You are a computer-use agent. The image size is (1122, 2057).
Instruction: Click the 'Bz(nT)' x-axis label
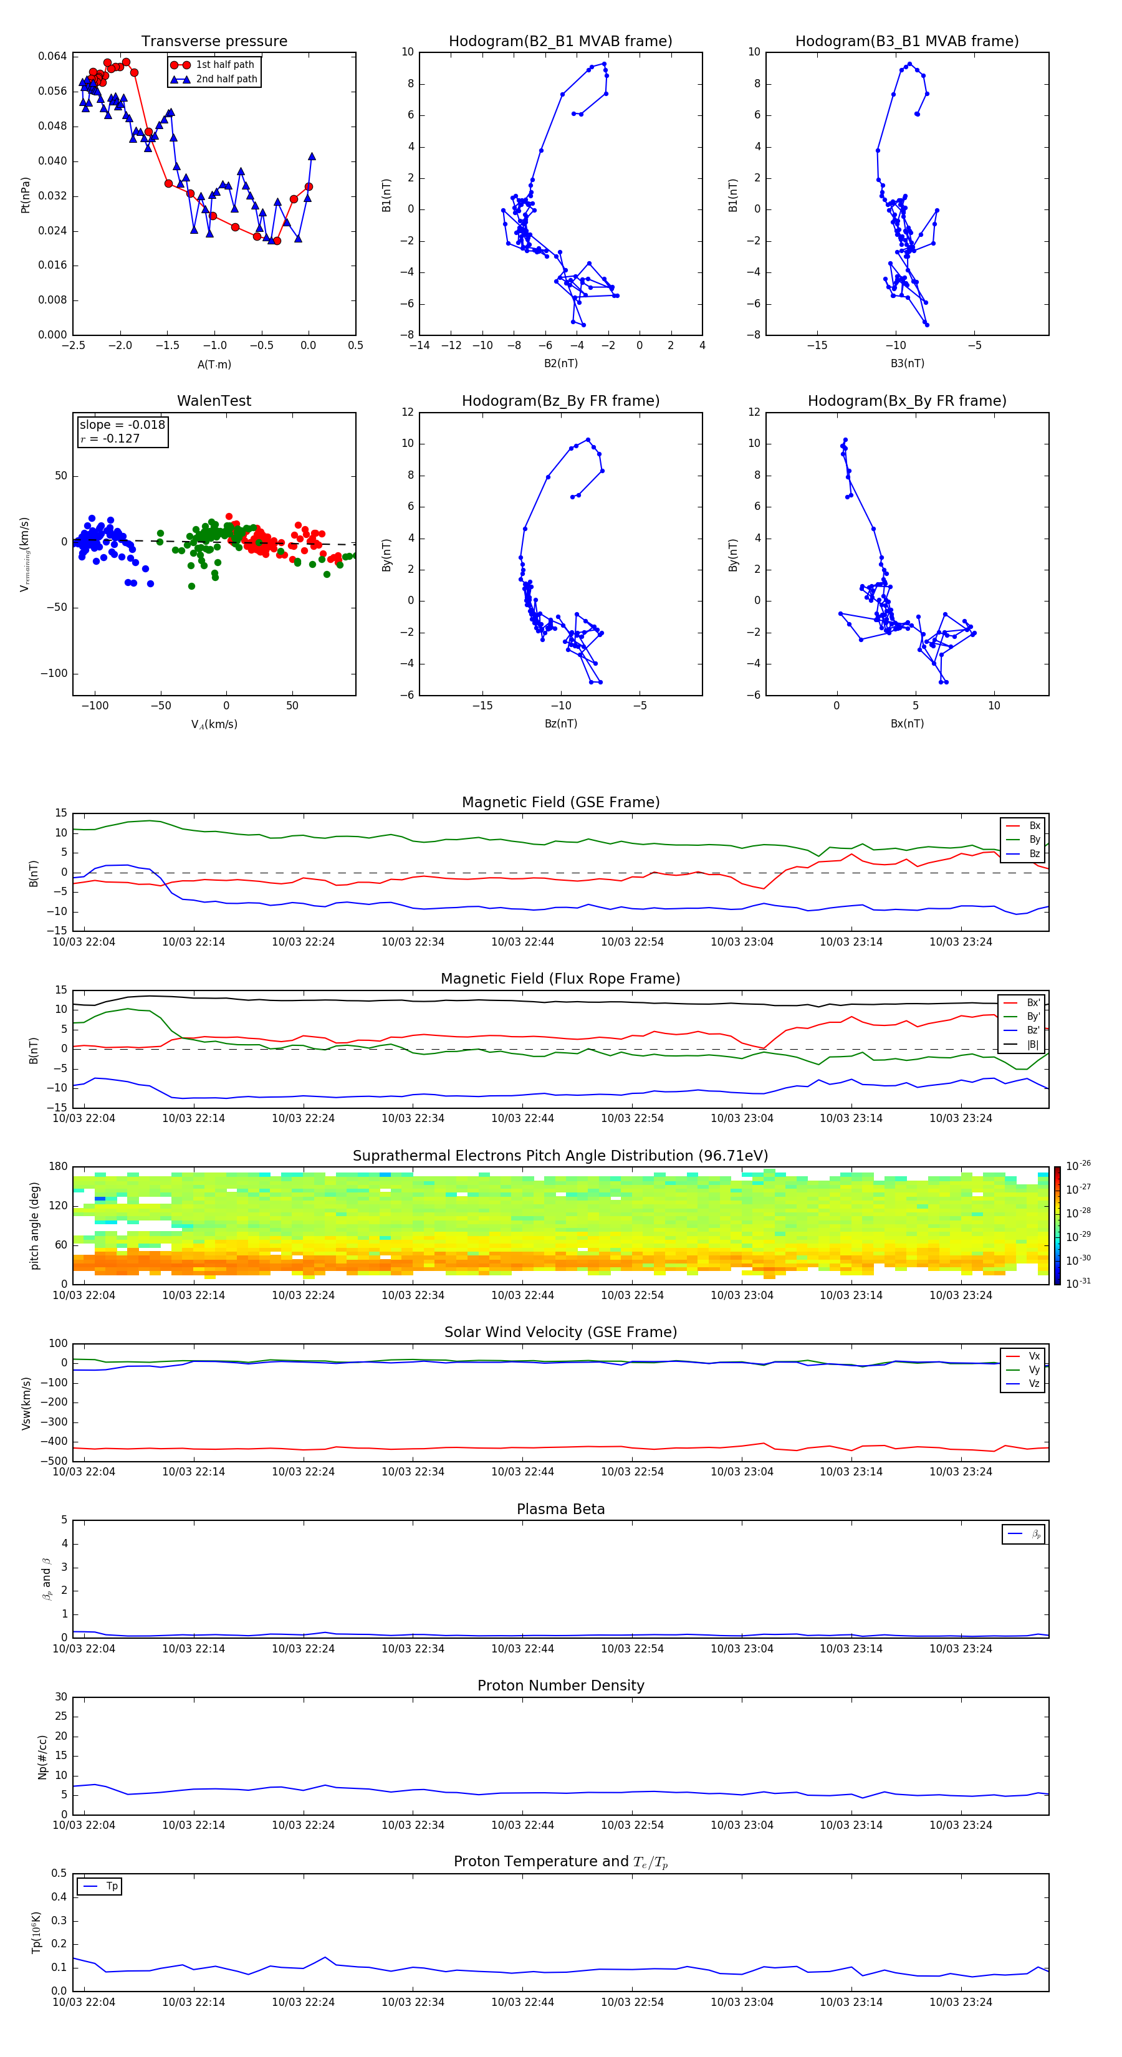(560, 724)
